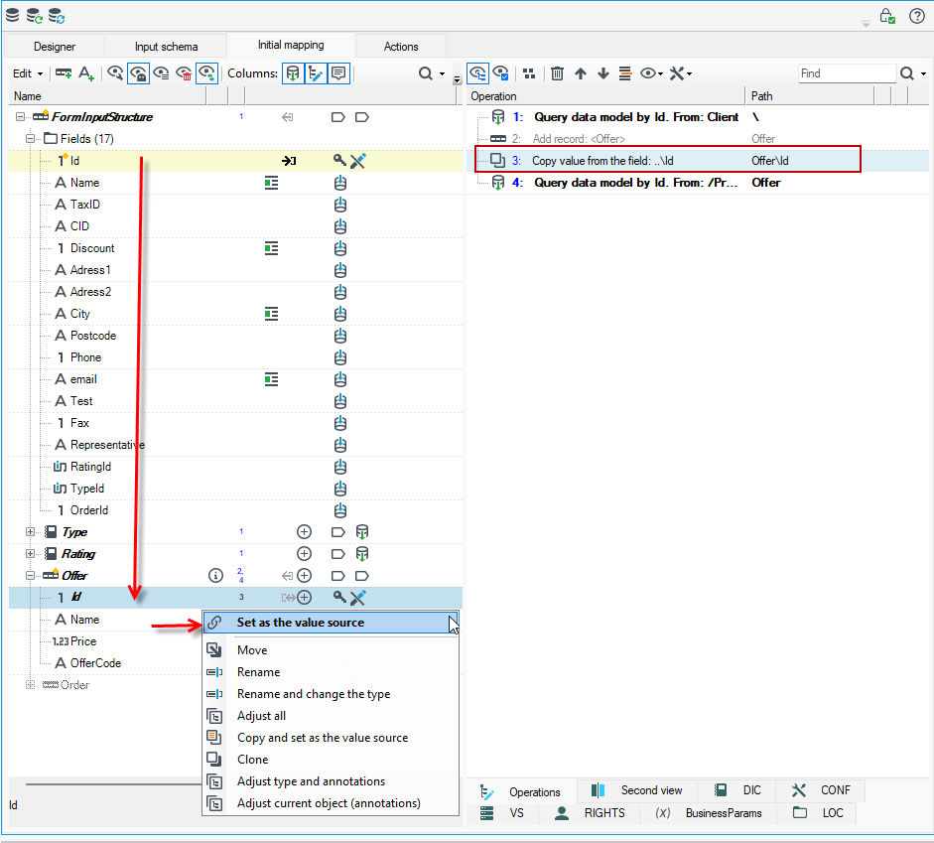Select the 'Clone' context menu entry
Screen dimensions: 934x843
pos(331,760)
